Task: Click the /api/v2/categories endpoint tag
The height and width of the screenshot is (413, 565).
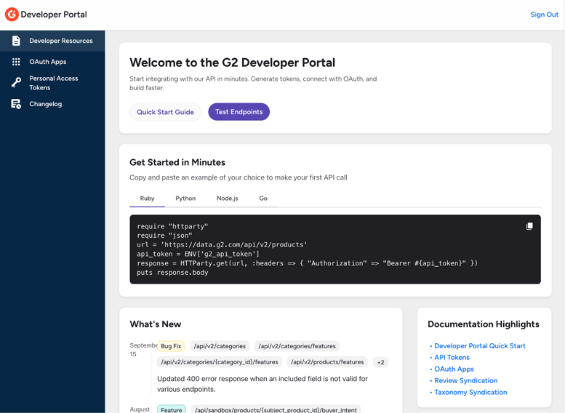Action: tap(220, 346)
